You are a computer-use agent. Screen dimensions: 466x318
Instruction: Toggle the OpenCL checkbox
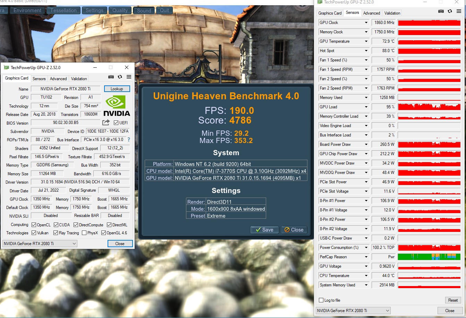(34, 225)
